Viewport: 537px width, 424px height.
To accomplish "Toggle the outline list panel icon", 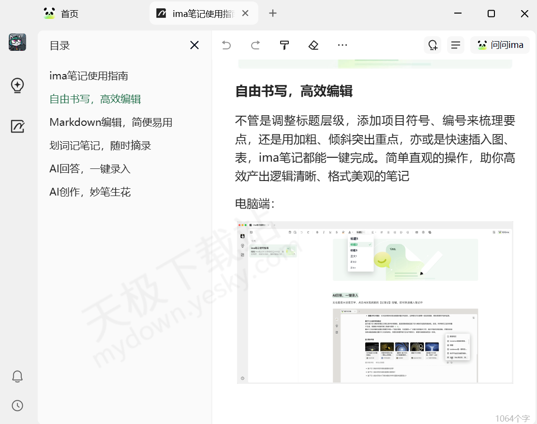I will pos(455,45).
